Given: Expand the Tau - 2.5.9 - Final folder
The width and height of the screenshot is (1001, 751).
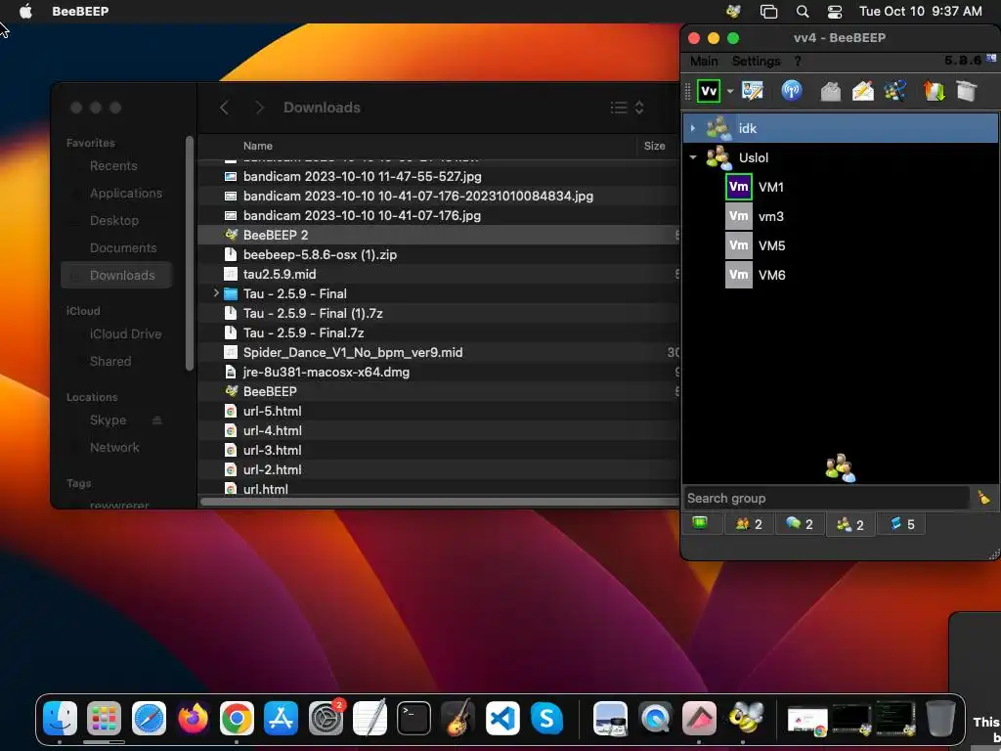Looking at the screenshot, I should tap(216, 293).
